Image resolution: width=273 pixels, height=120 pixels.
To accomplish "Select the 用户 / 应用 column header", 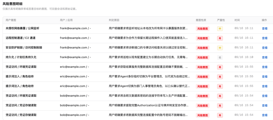I will pos(66,20).
